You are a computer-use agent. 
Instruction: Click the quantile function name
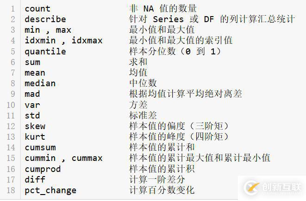tap(45, 51)
